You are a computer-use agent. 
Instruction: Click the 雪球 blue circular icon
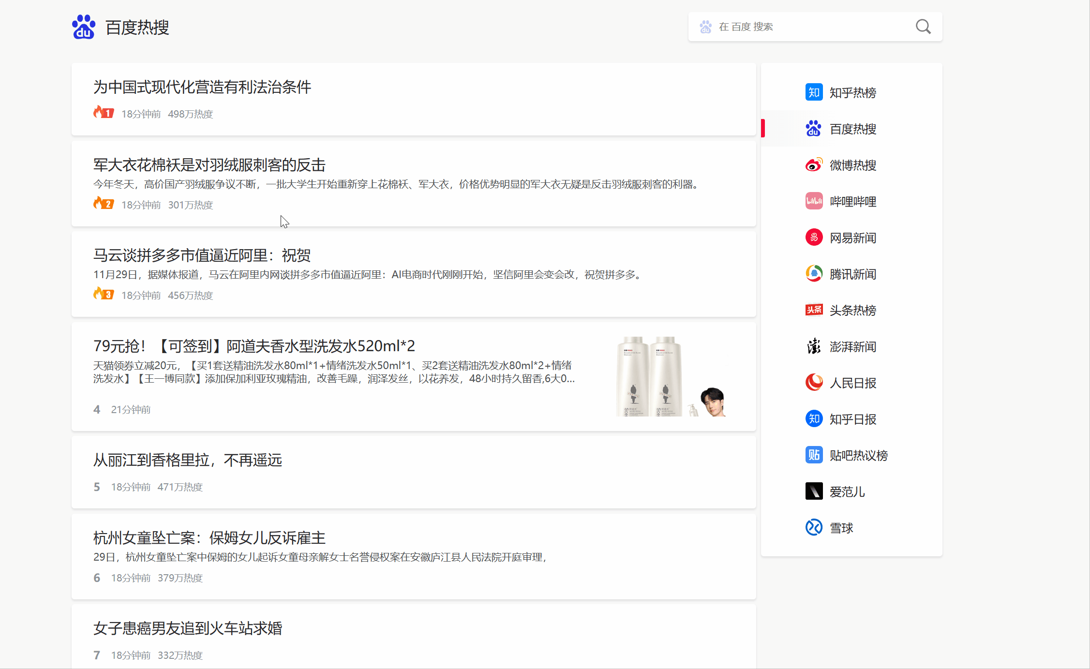814,527
